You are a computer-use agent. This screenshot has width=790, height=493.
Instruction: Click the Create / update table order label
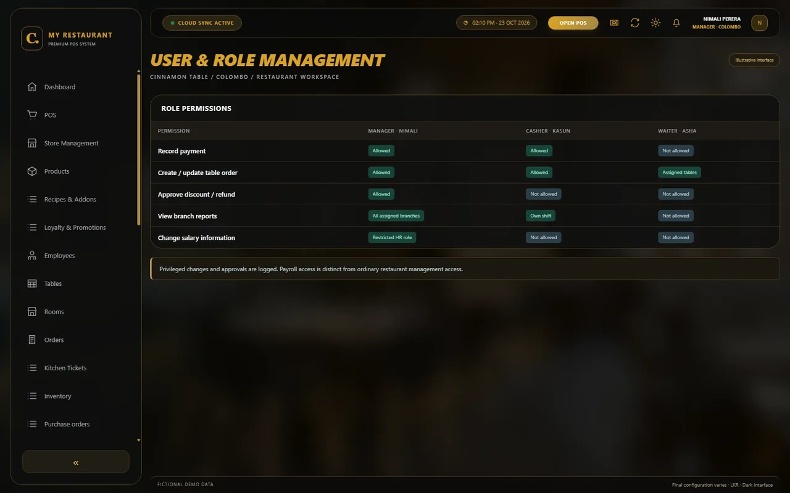(197, 173)
